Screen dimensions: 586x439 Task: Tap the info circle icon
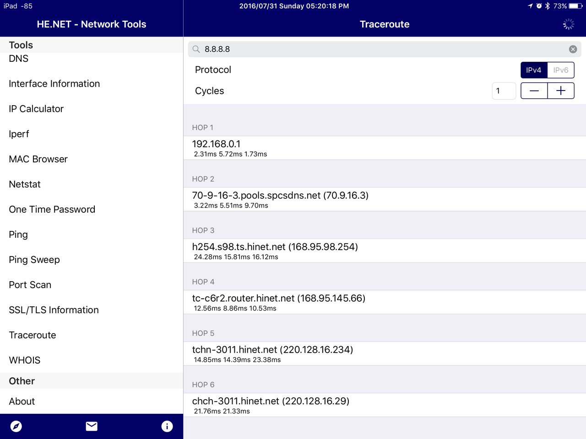pyautogui.click(x=167, y=426)
